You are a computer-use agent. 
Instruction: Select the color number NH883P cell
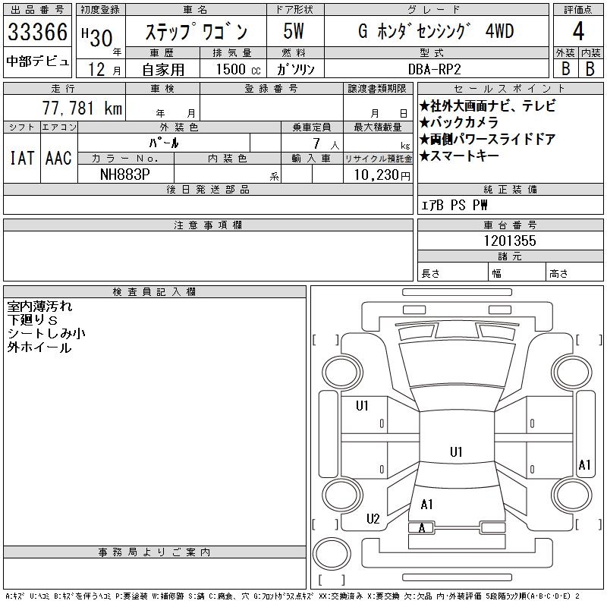(x=125, y=175)
